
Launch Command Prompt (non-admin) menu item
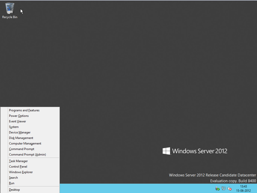[22, 149]
